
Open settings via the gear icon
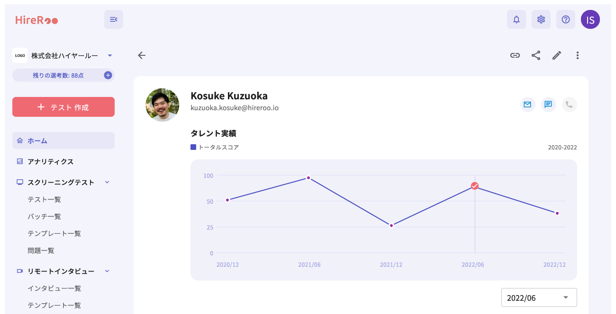pos(541,19)
